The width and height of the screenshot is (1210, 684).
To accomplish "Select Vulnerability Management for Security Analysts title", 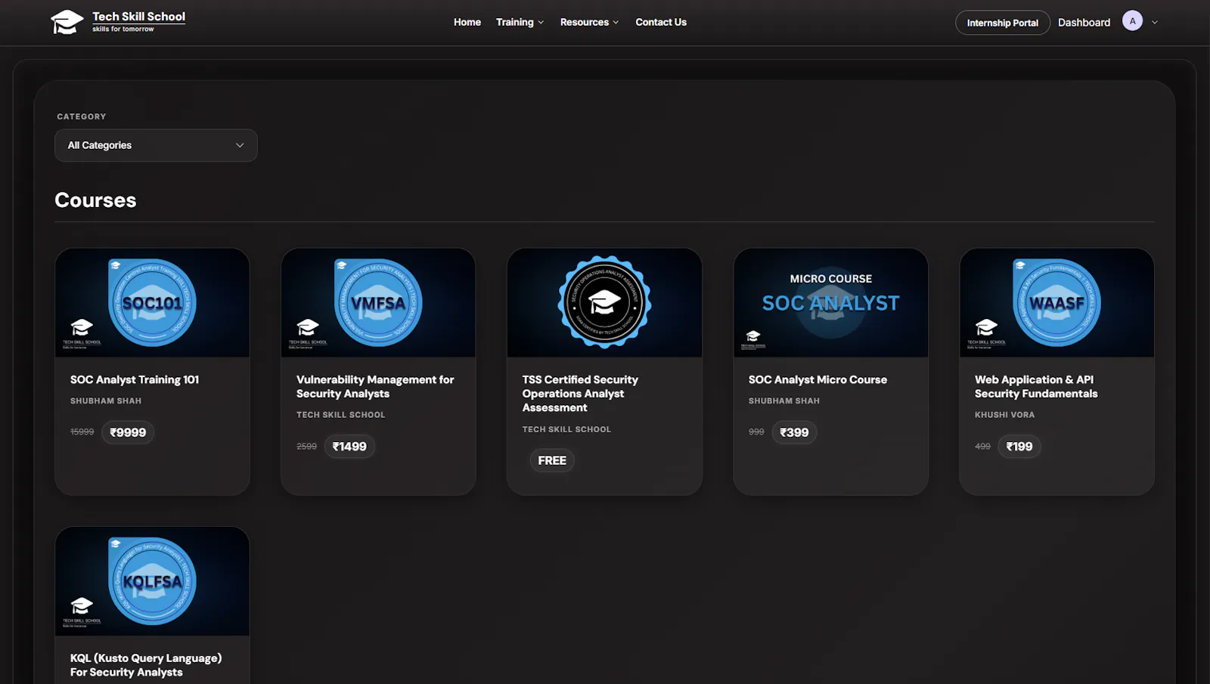I will coord(375,386).
